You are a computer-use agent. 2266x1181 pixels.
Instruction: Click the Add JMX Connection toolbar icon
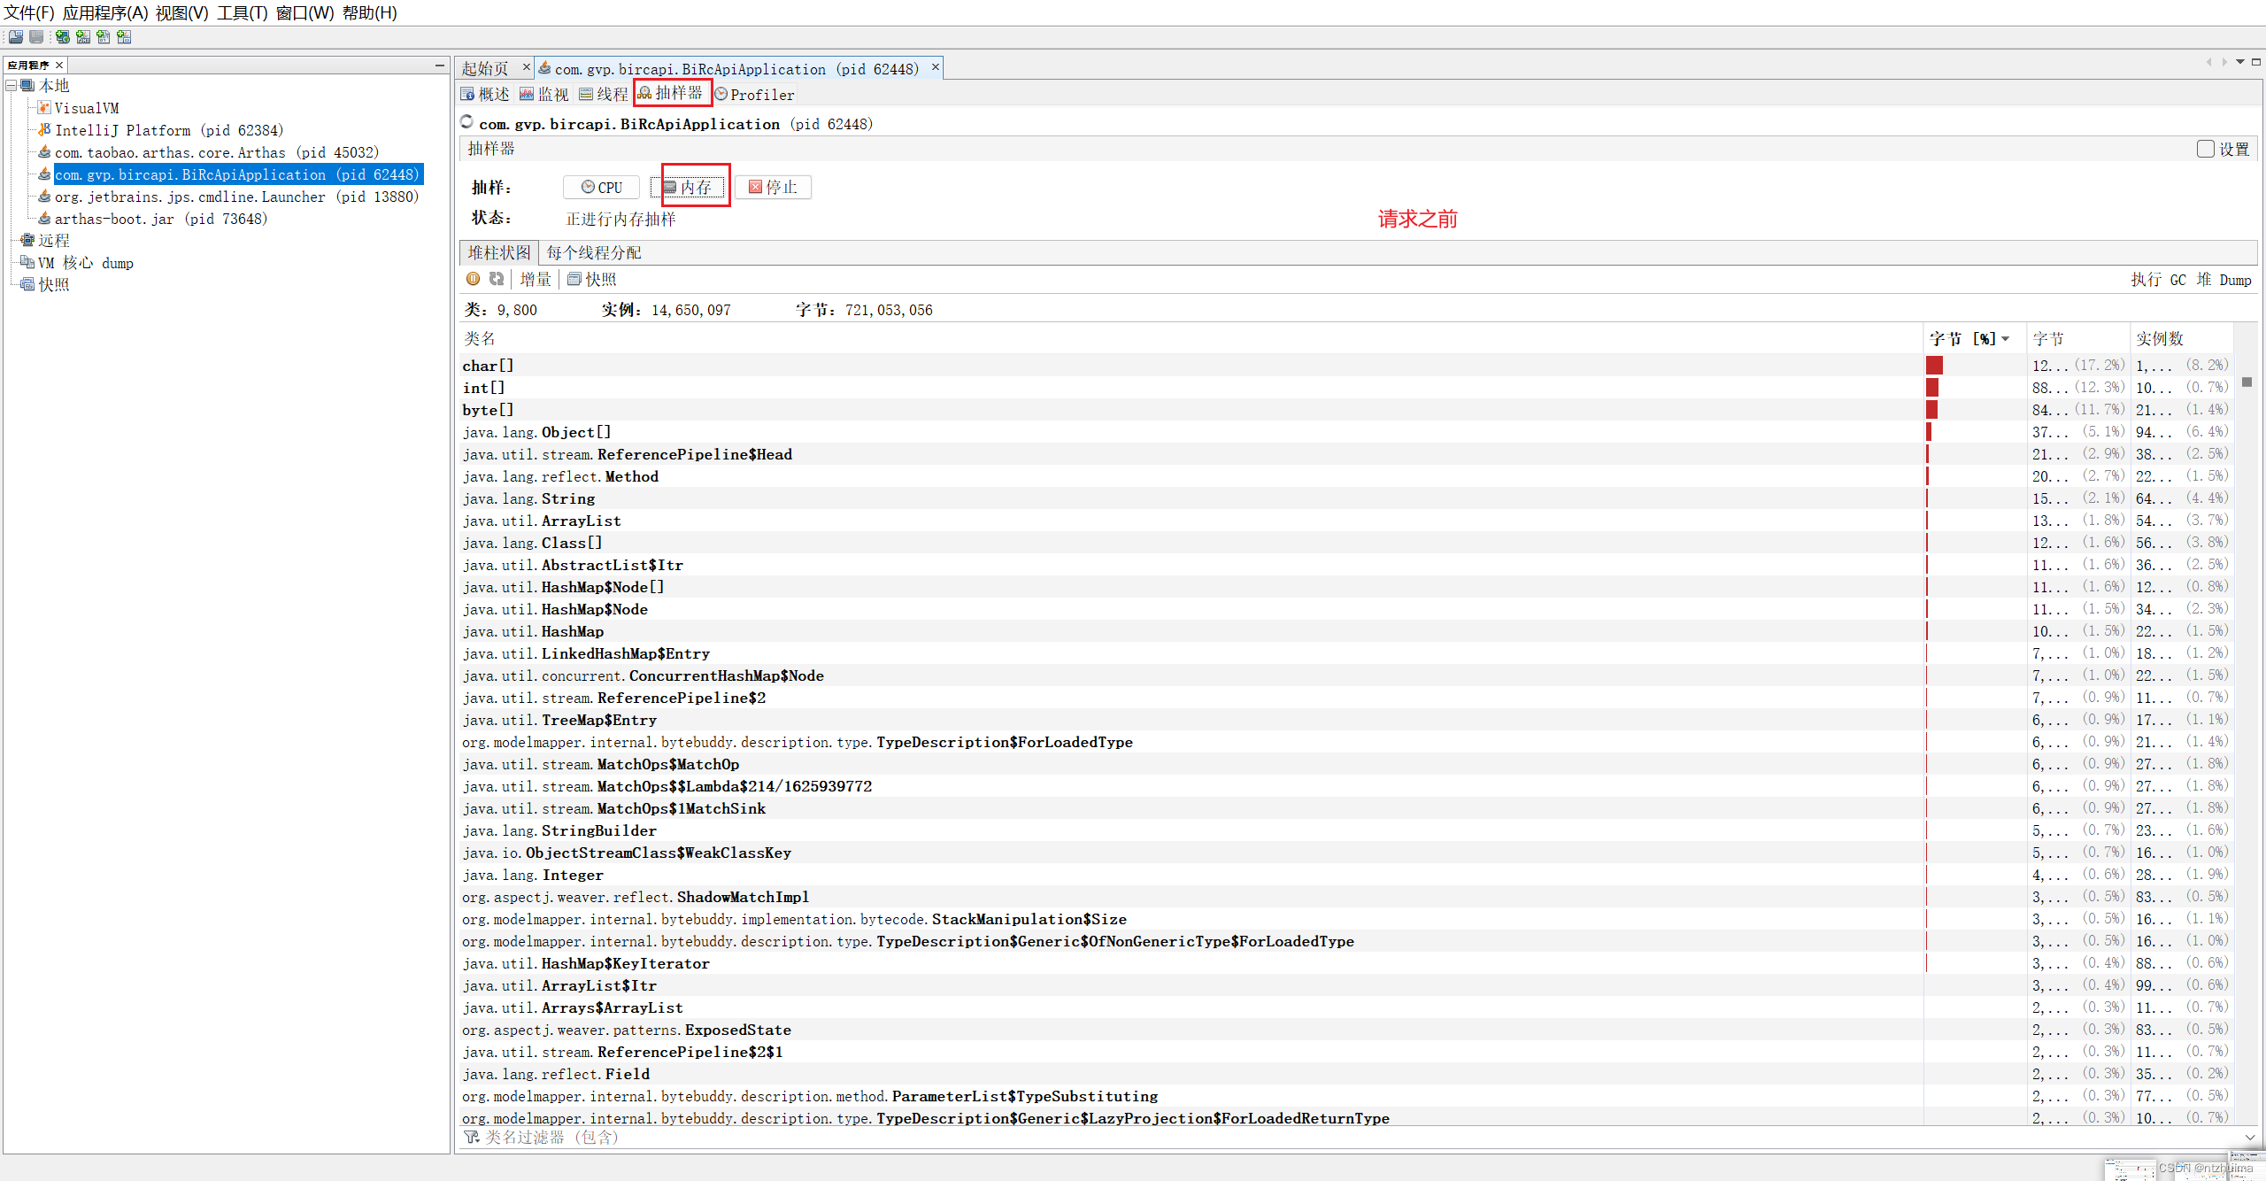coord(83,36)
